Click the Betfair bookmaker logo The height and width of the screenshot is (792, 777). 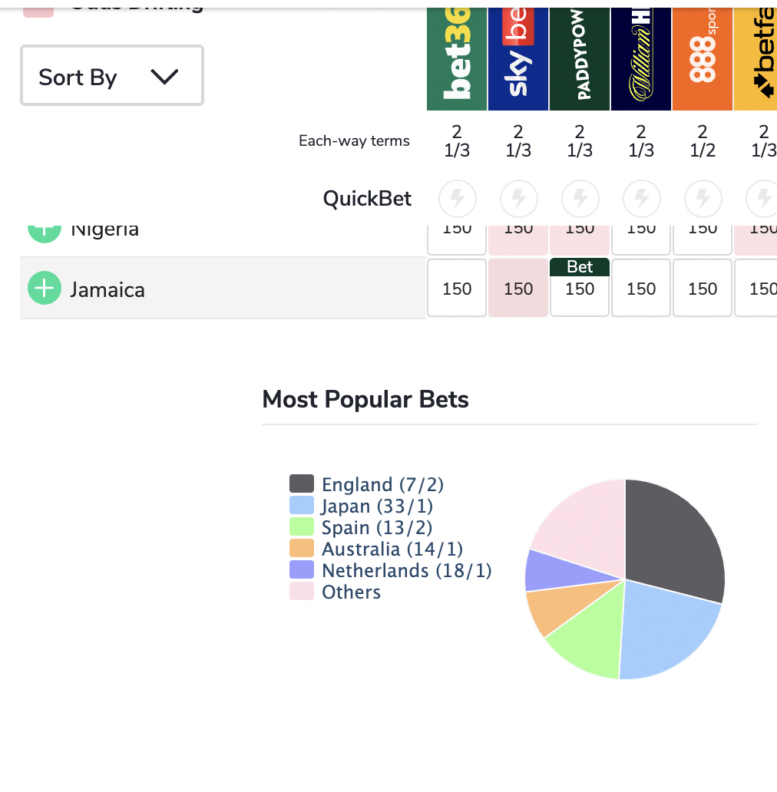click(756, 58)
